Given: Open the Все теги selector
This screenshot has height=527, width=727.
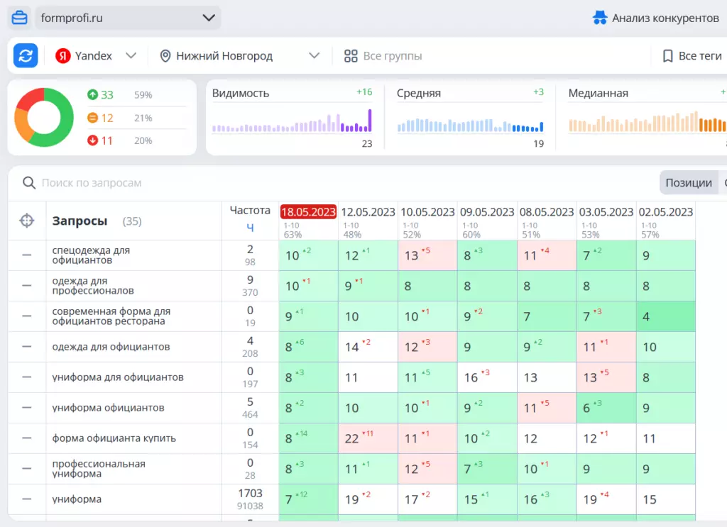Looking at the screenshot, I should tap(693, 56).
